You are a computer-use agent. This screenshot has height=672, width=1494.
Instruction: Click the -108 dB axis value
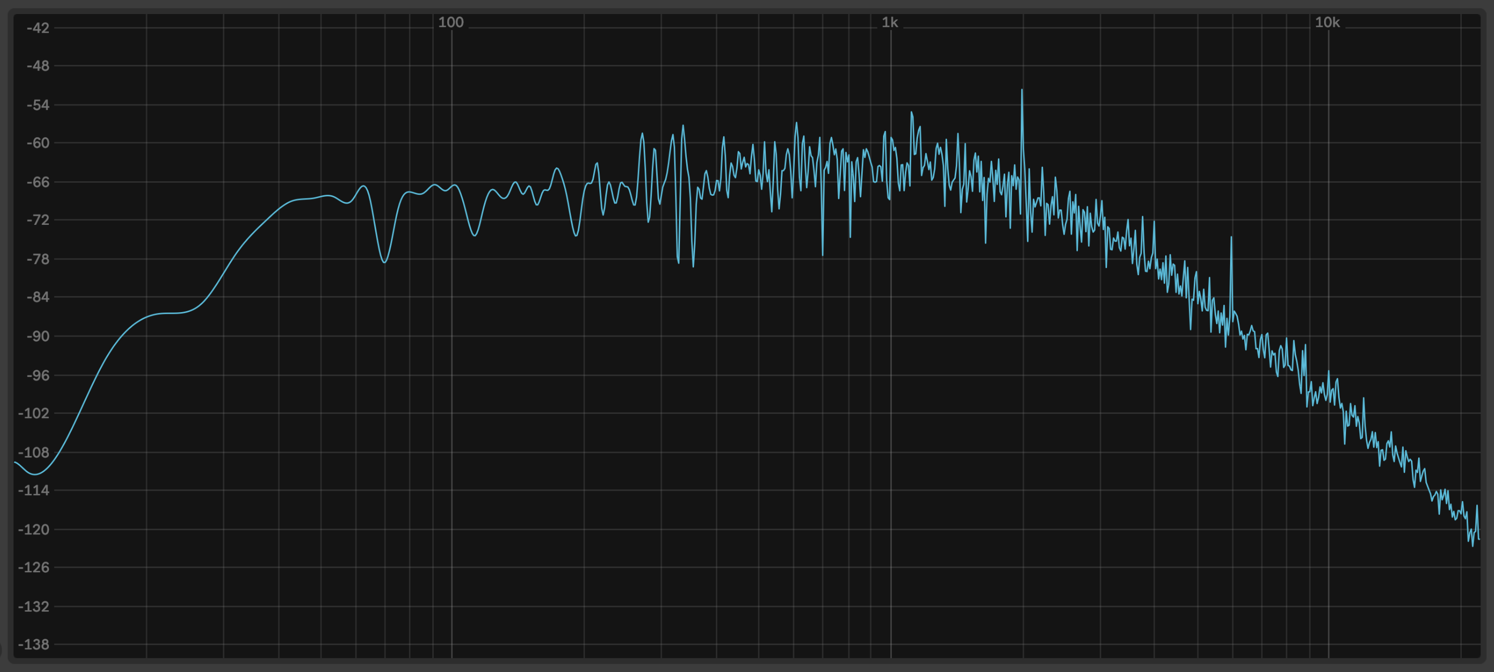34,452
